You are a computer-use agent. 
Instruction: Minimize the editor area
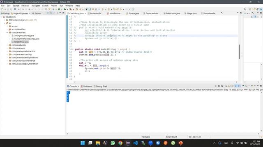(238, 13)
